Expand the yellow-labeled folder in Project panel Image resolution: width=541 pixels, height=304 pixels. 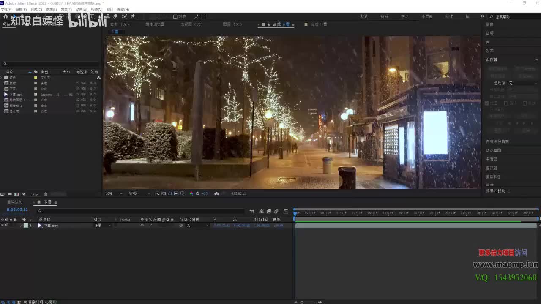pos(2,78)
